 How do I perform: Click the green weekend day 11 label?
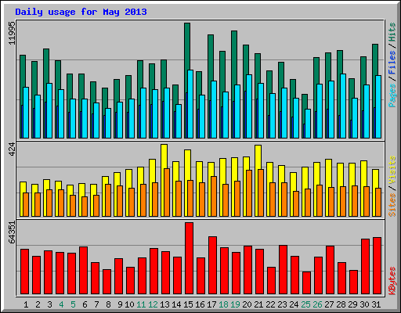click(x=141, y=304)
